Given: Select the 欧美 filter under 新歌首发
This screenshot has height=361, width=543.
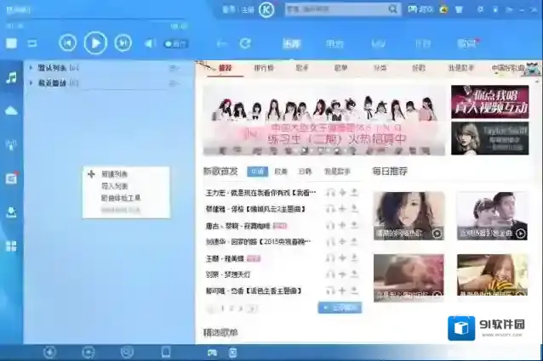Looking at the screenshot, I should (x=281, y=172).
